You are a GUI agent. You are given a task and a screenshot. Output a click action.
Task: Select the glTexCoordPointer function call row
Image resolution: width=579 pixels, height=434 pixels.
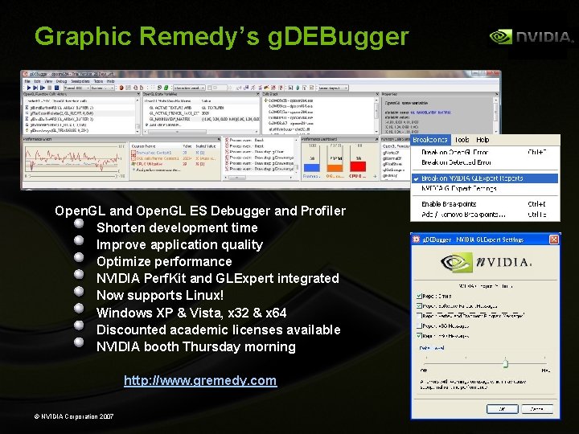click(80, 113)
